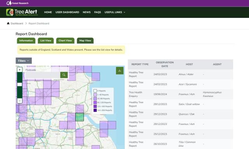Click the 25/12/2023 observation date
The height and width of the screenshot is (149, 249).
coord(160,134)
